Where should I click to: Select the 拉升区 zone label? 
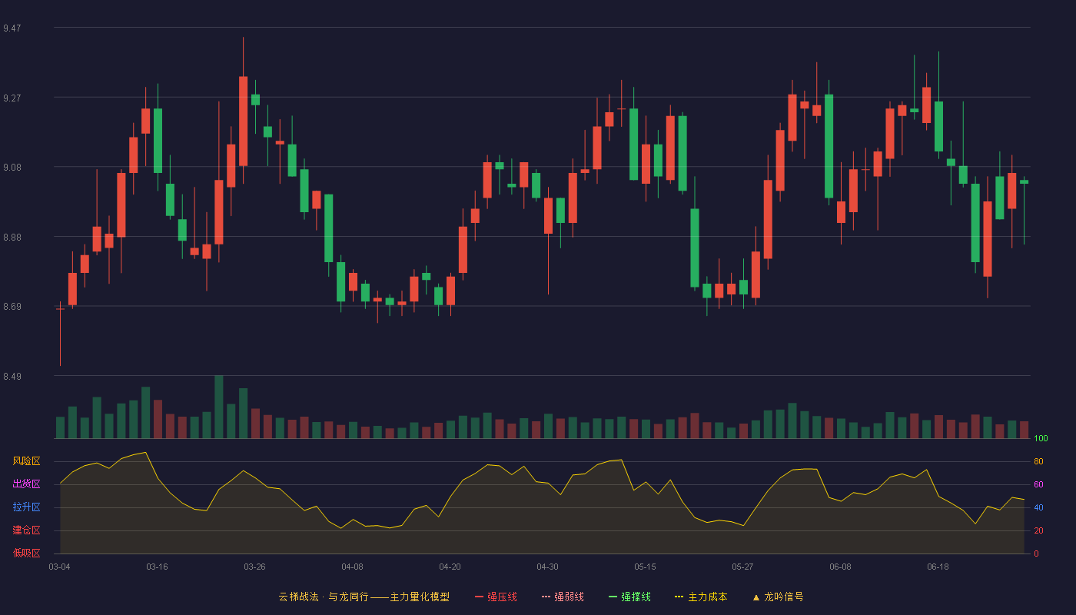27,507
